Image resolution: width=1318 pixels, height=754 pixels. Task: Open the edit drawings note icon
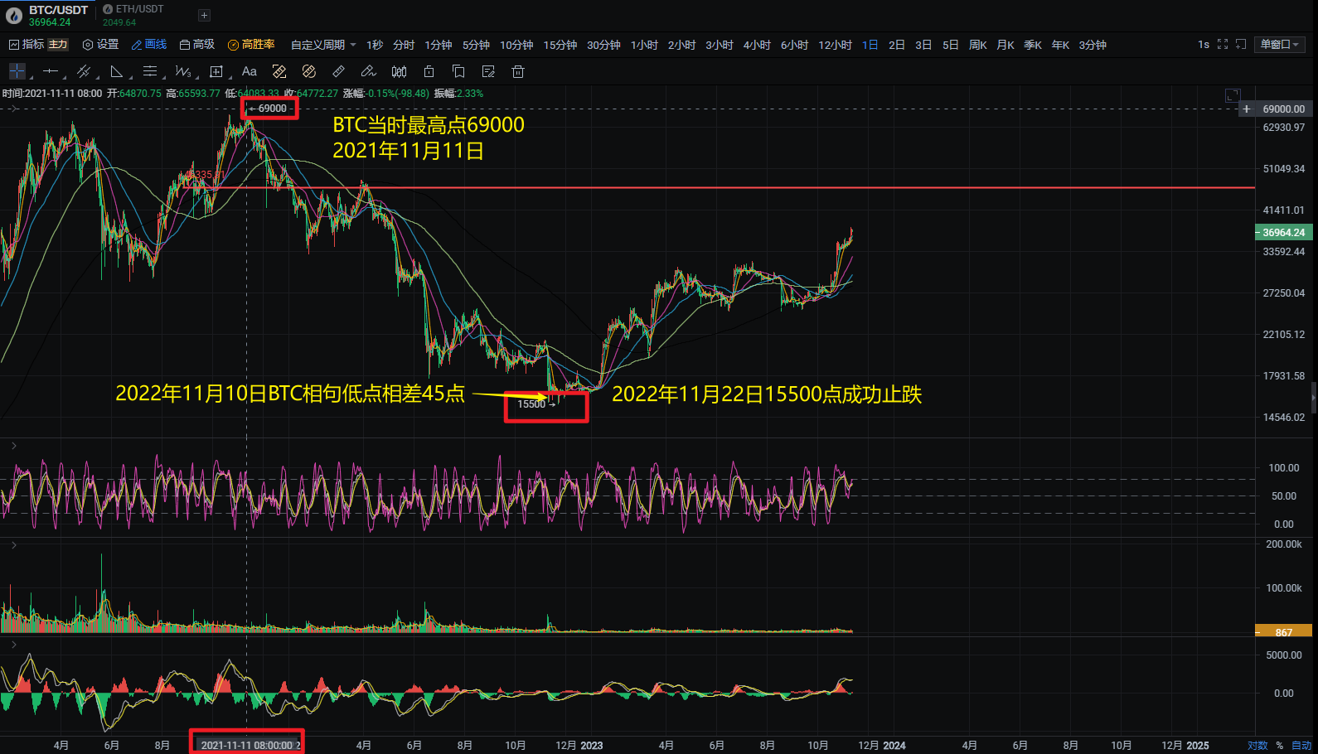[488, 71]
